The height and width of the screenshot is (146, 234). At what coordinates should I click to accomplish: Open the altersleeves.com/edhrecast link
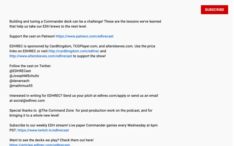[x=41, y=56]
